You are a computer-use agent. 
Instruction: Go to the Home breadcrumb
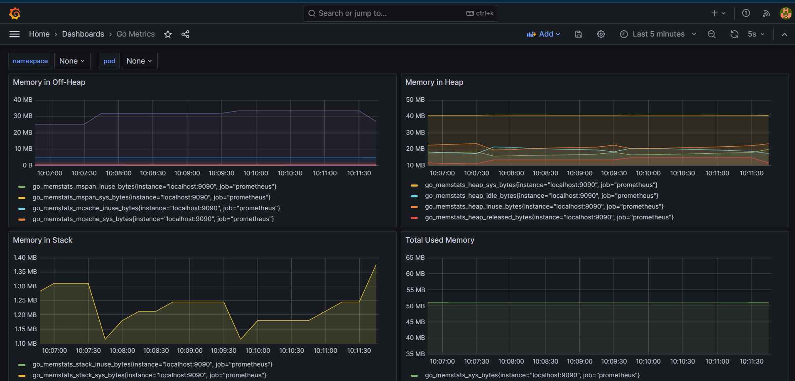click(39, 34)
